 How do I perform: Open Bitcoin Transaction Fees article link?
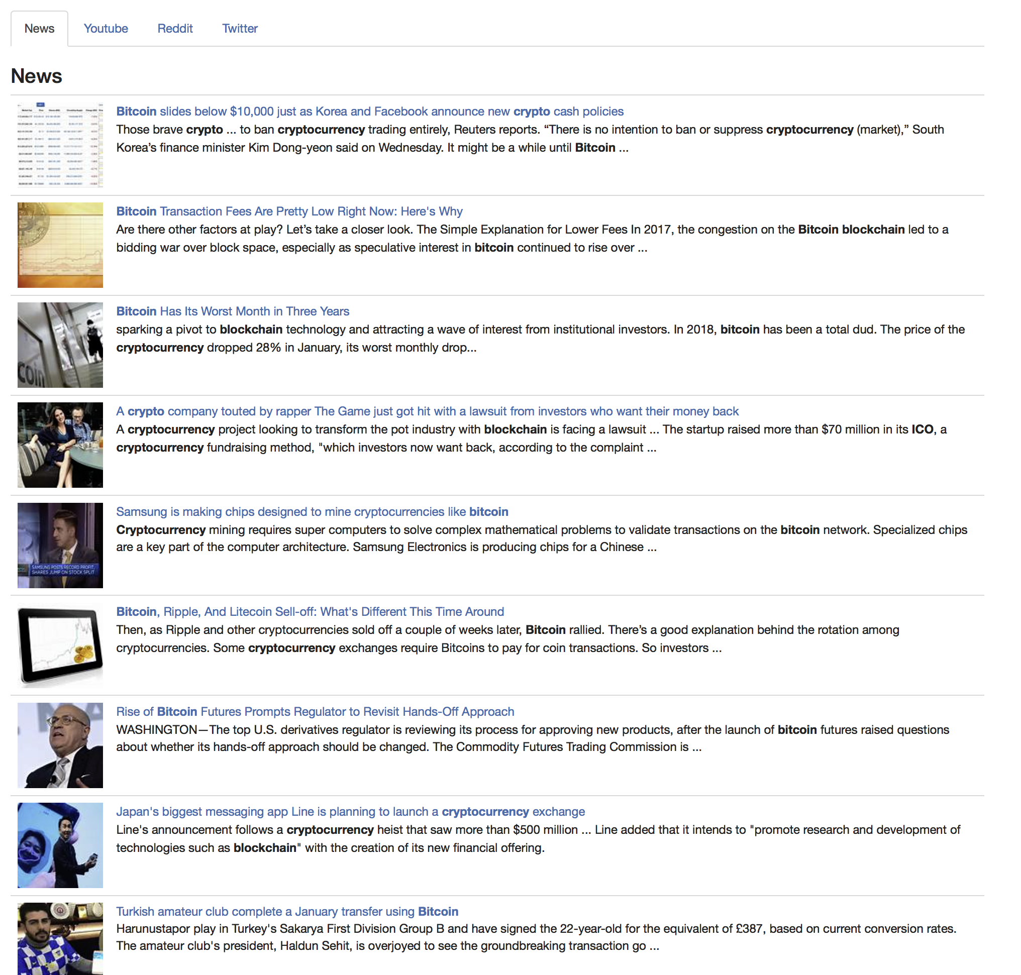pos(289,211)
